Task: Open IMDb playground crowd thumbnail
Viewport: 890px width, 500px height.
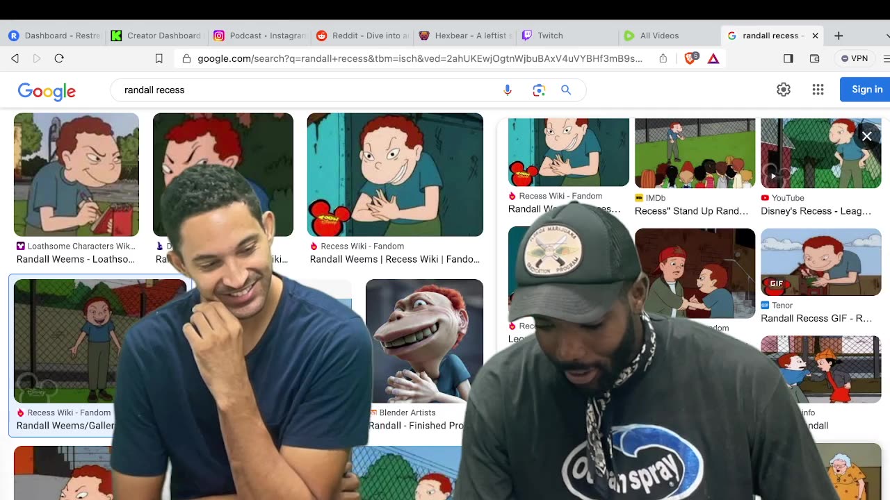Action: tap(695, 153)
